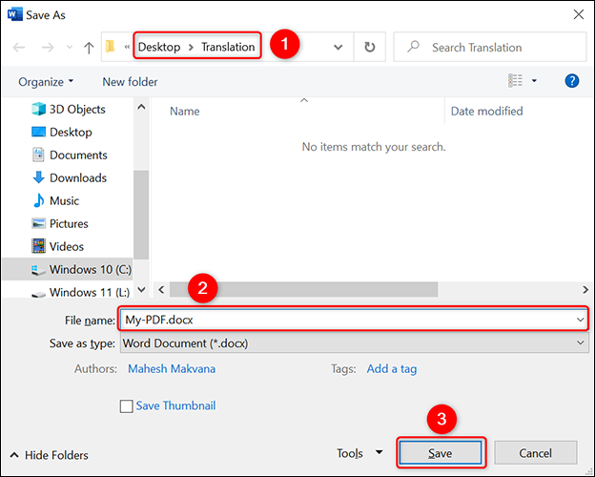Image resolution: width=595 pixels, height=477 pixels.
Task: Open the Organize menu
Action: coord(46,82)
